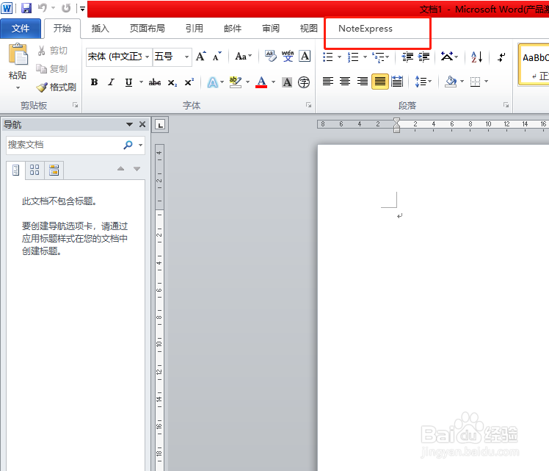Click Decrease Indent icon
549x471 pixels.
[407, 57]
